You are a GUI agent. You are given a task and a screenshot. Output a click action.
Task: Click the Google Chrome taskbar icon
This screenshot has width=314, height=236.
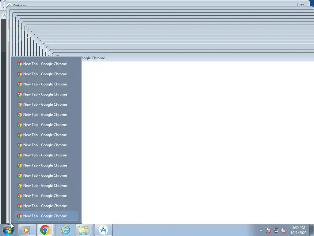point(45,230)
